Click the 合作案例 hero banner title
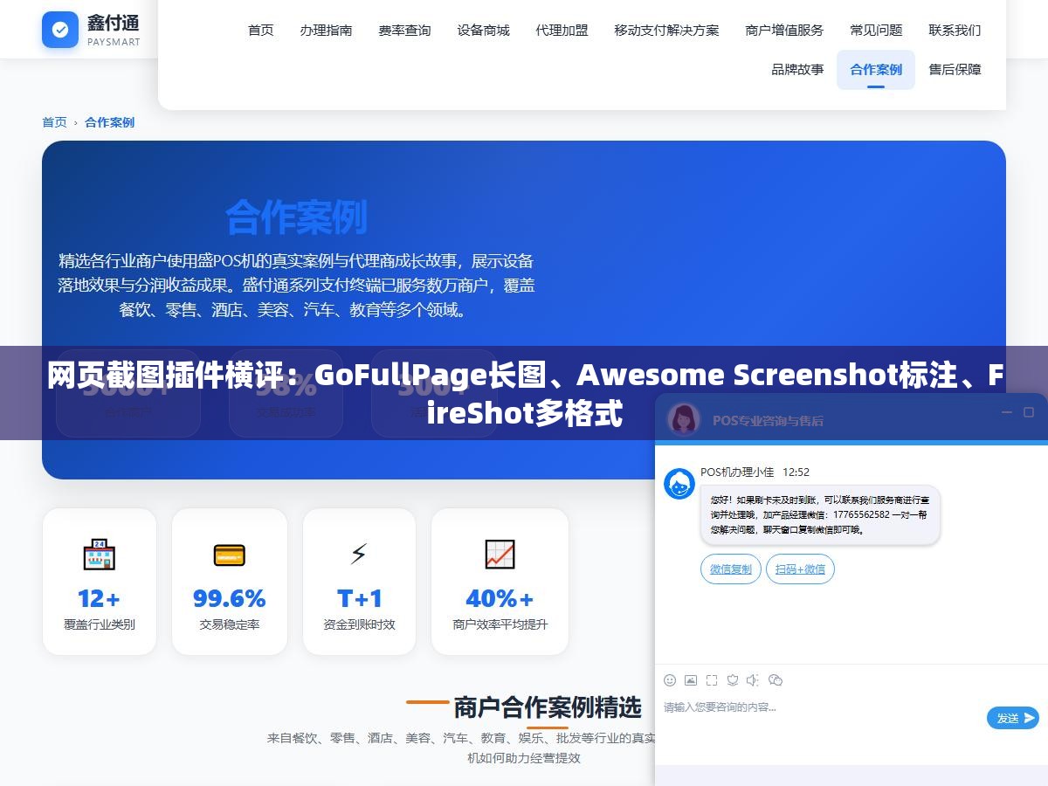The height and width of the screenshot is (786, 1048). [296, 217]
